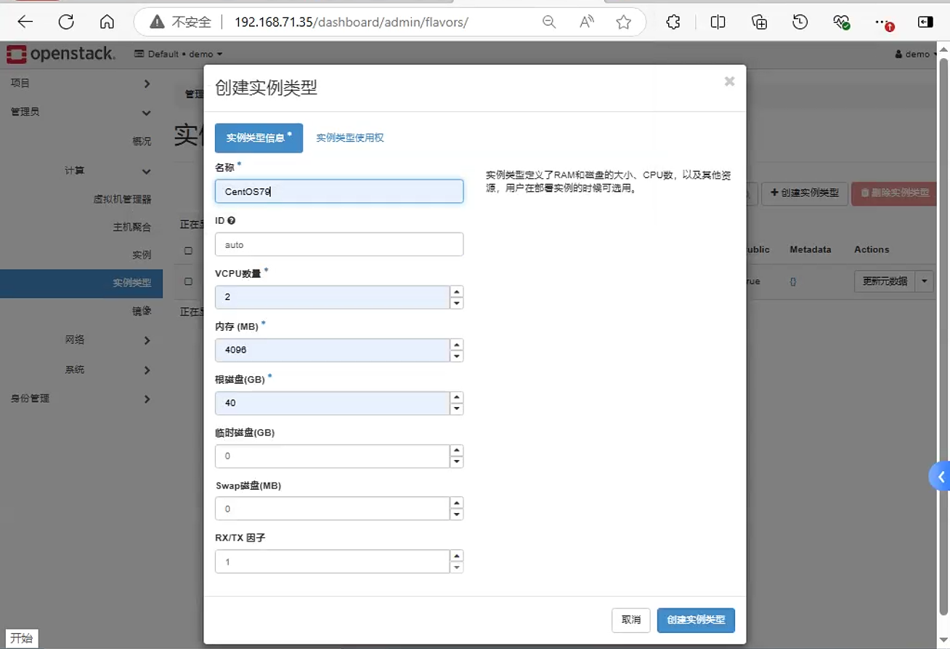Click the ID help question mark icon

[x=231, y=220]
